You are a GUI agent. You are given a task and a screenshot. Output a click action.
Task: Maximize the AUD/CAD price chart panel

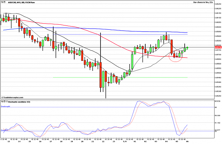click(x=4, y=2)
